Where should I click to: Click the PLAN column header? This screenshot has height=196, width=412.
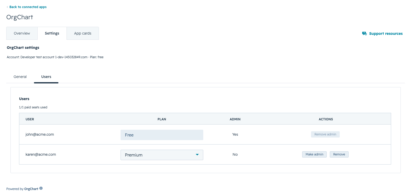coord(162,119)
